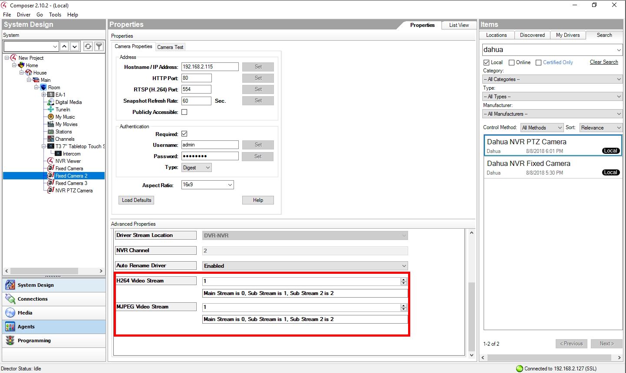The image size is (626, 373).
Task: Select the Stations tree icon
Action: [x=51, y=132]
